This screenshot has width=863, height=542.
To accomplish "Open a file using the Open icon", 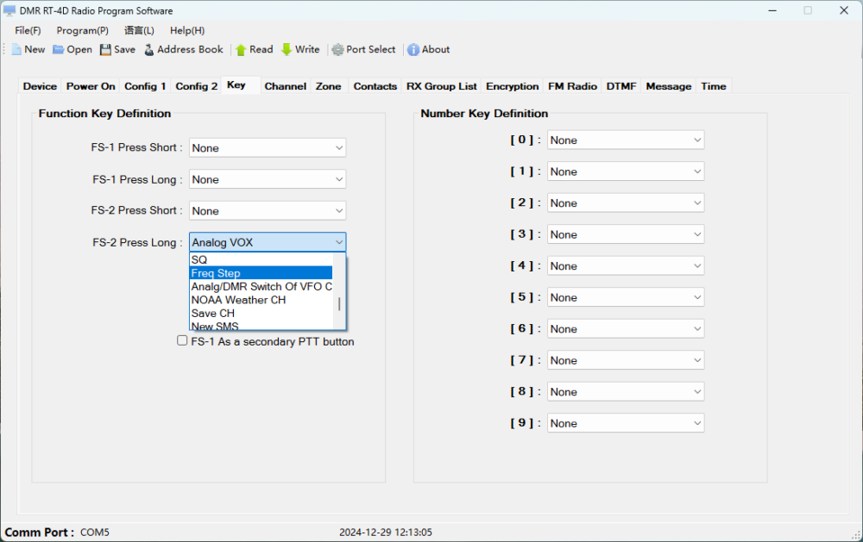I will coord(59,50).
